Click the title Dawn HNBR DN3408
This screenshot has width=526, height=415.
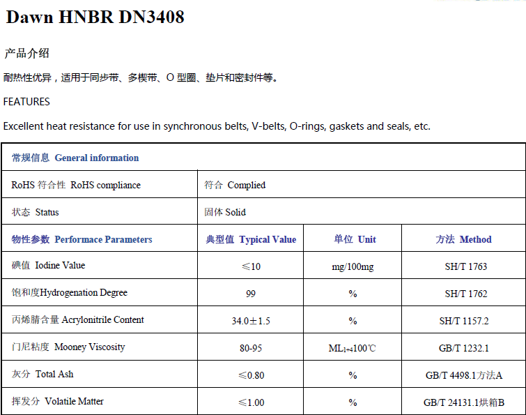[x=95, y=17]
